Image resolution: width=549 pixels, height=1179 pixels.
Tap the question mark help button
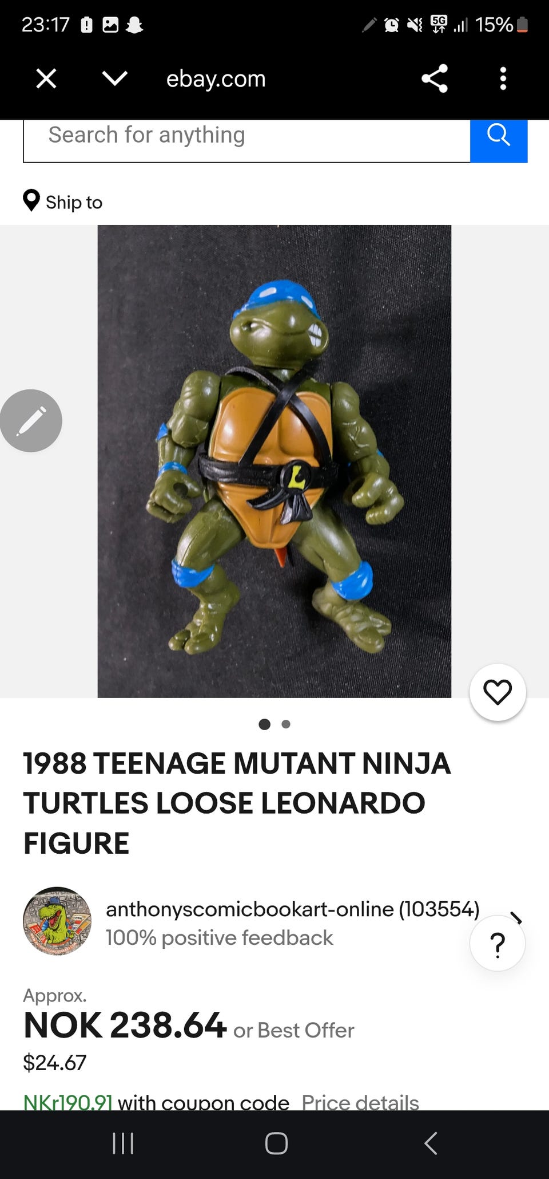tap(498, 943)
